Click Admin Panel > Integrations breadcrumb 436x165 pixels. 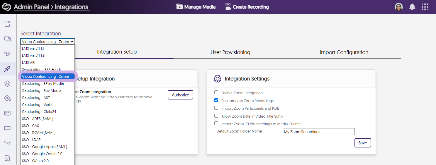click(51, 7)
